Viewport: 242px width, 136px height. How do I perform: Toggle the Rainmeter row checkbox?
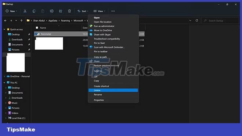coord(36,34)
